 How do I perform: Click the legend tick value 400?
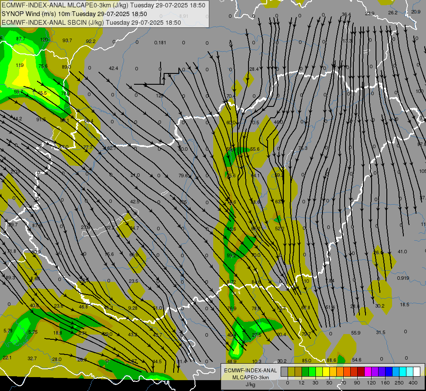click(x=413, y=383)
